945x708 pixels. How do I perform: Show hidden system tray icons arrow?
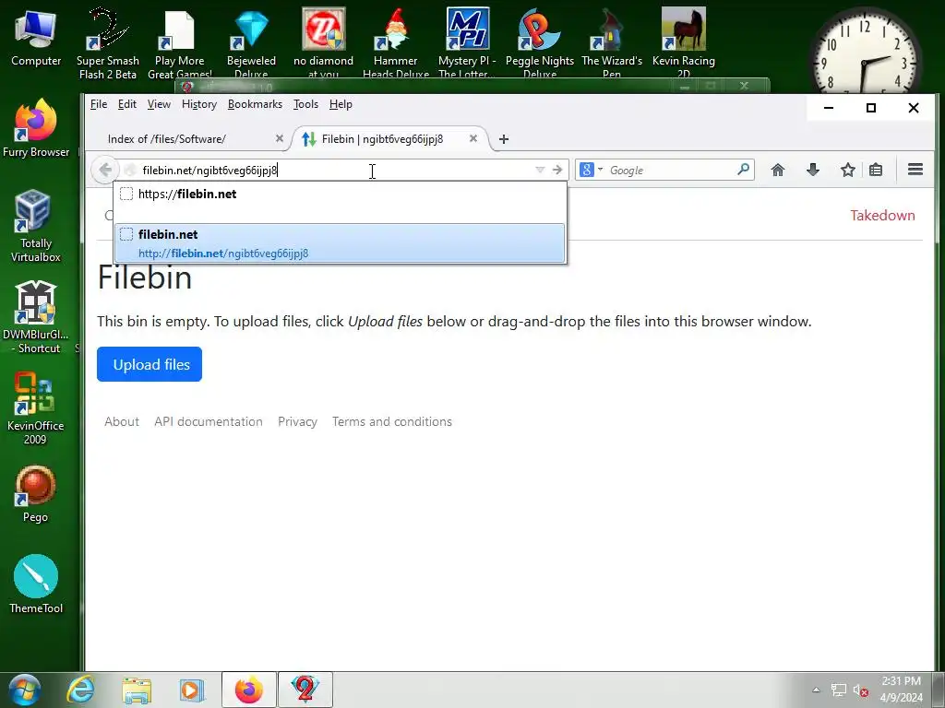click(816, 690)
